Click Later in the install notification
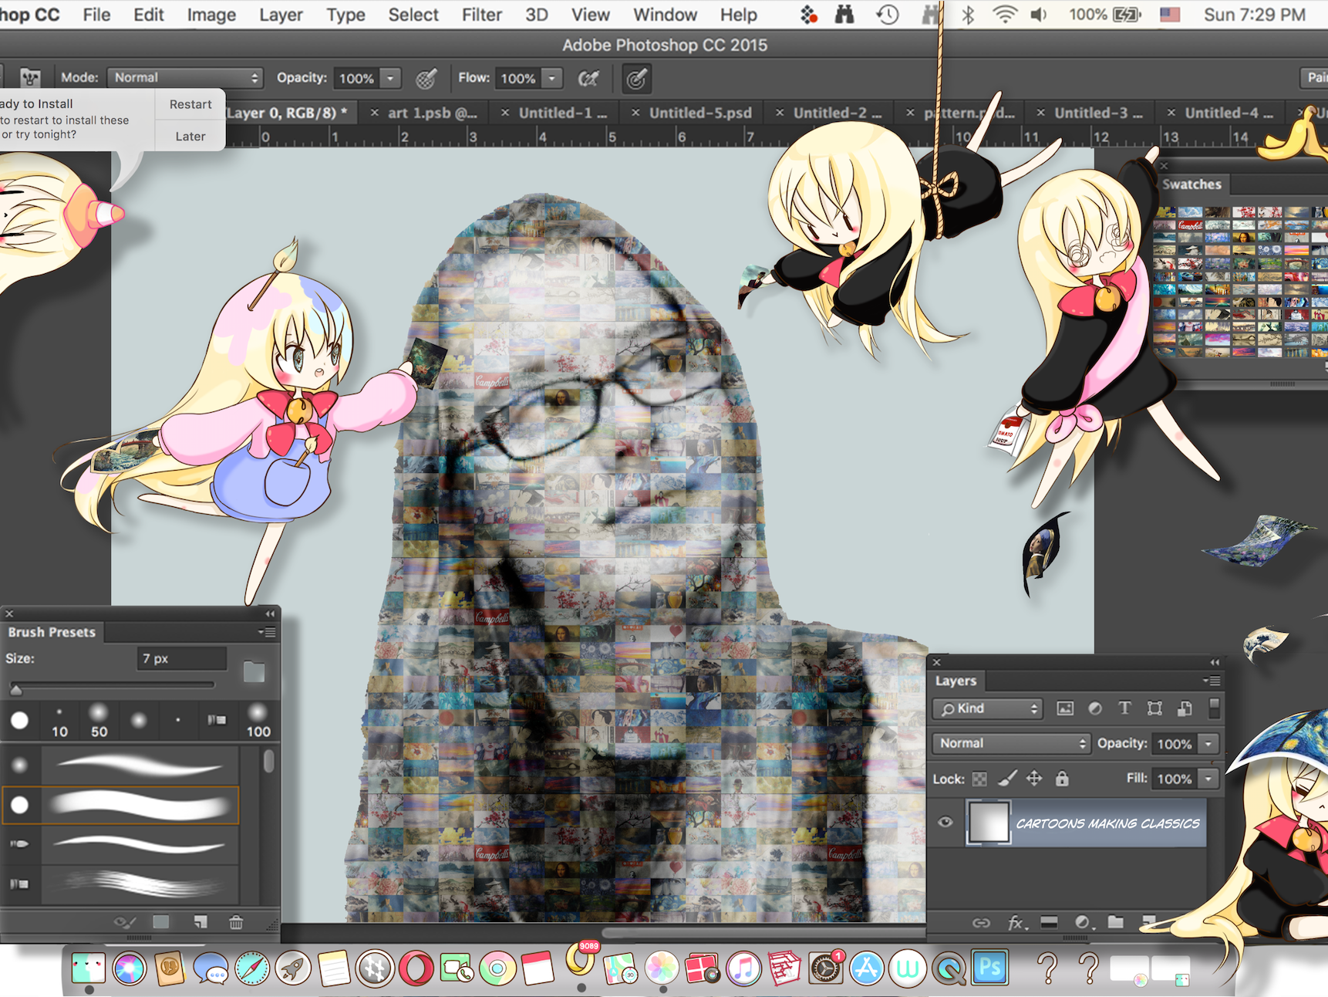1328x997 pixels. pyautogui.click(x=190, y=136)
